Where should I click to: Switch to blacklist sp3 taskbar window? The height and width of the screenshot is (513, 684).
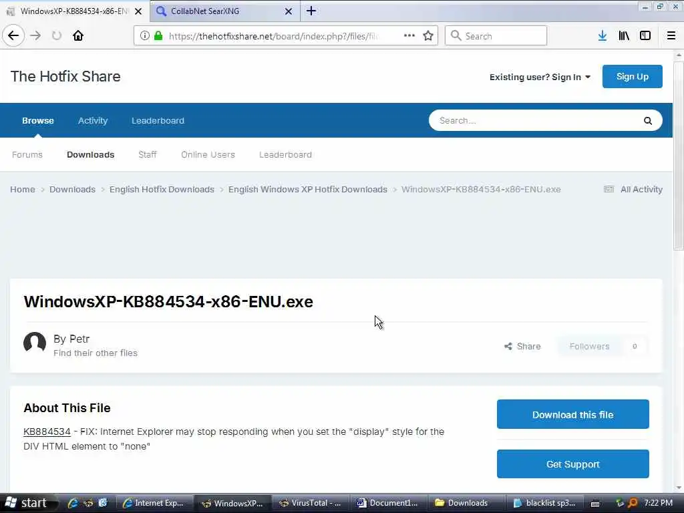[x=545, y=503]
